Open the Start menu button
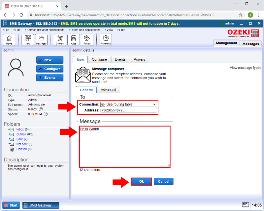 pos(11,205)
